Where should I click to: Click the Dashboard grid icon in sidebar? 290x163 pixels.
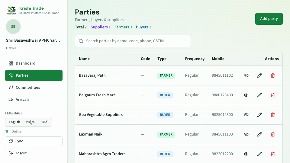(x=11, y=63)
